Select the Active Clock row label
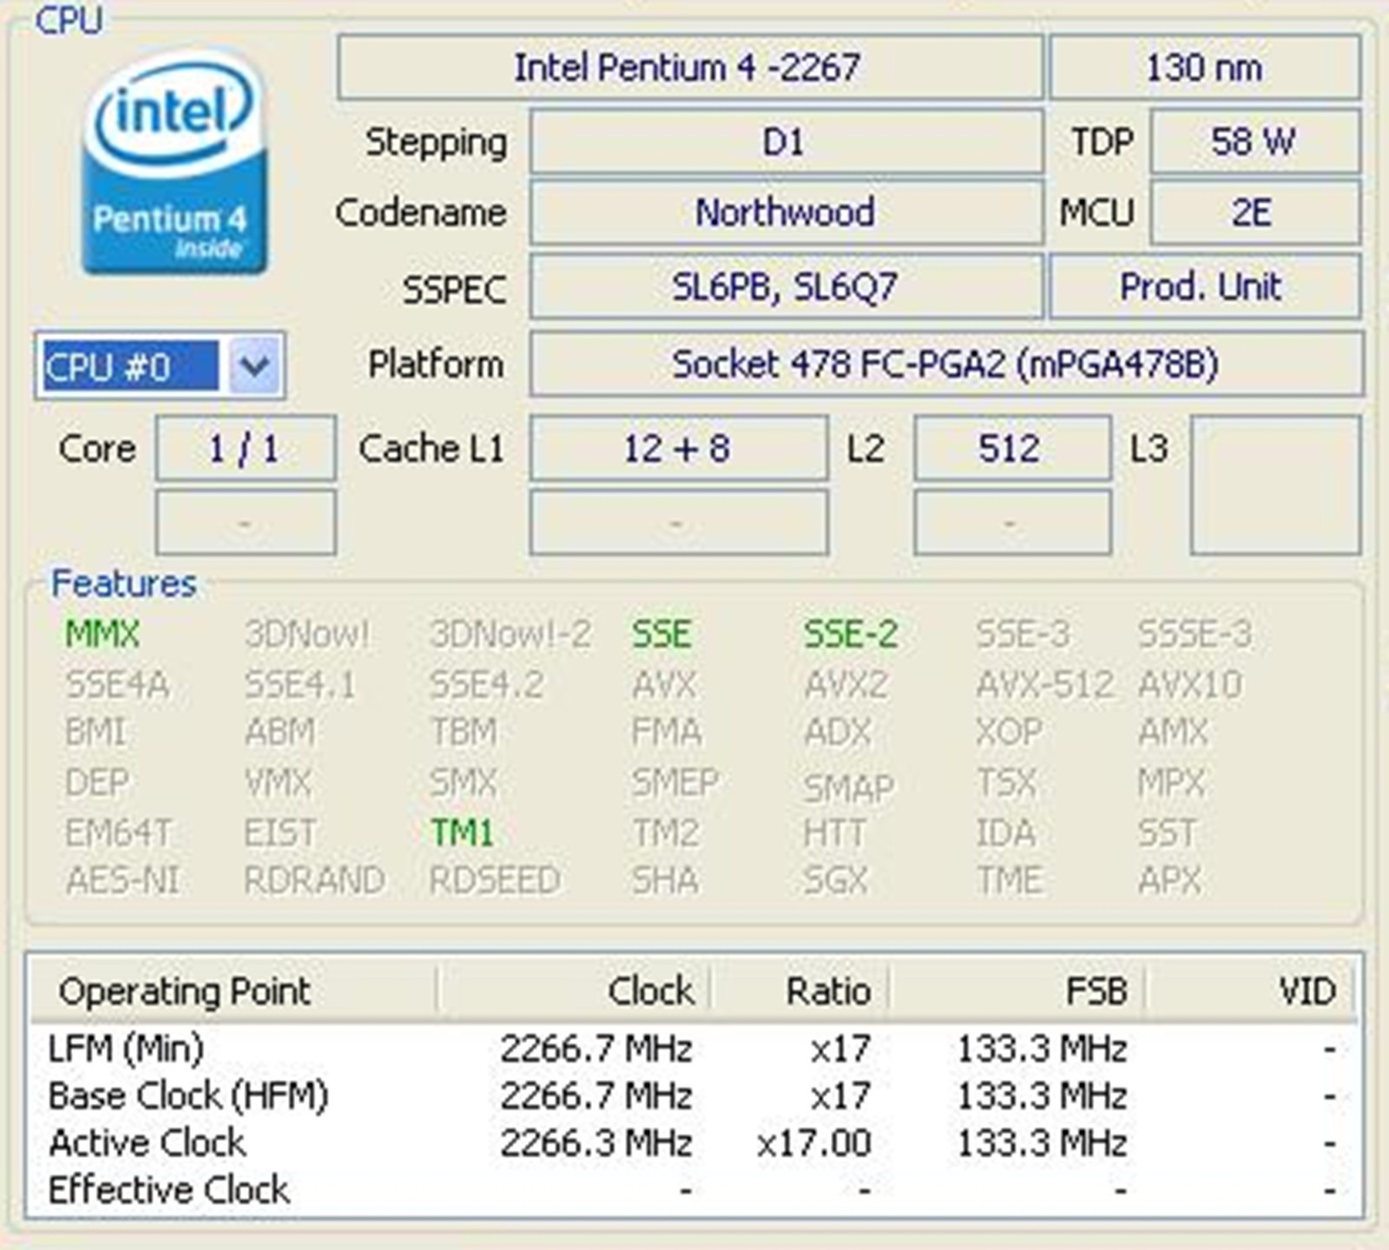This screenshot has width=1389, height=1250. pyautogui.click(x=148, y=1143)
